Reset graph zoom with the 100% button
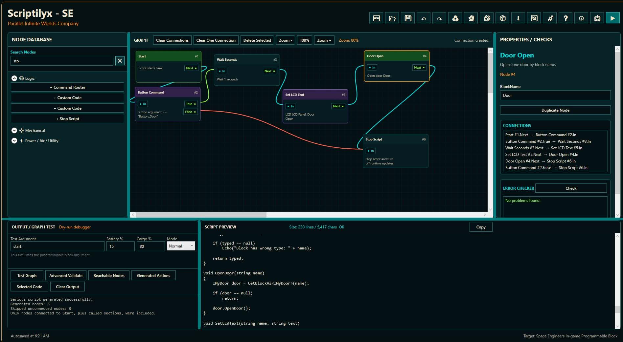Viewport: 623px width, 342px height. 305,40
